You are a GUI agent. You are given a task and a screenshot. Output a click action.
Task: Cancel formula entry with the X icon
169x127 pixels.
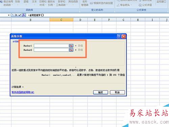[x=16, y=15]
